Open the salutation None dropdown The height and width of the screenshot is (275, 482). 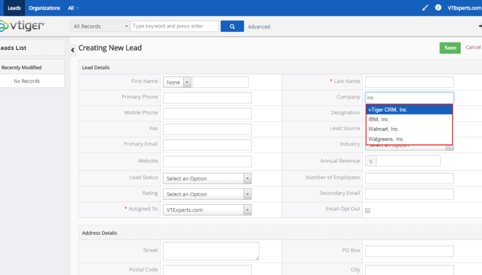pyautogui.click(x=177, y=82)
